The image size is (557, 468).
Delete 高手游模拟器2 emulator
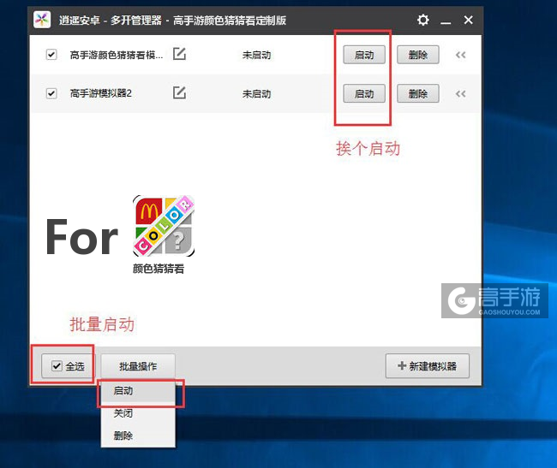click(x=418, y=93)
